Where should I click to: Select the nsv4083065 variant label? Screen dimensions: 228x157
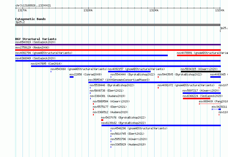click(219, 74)
